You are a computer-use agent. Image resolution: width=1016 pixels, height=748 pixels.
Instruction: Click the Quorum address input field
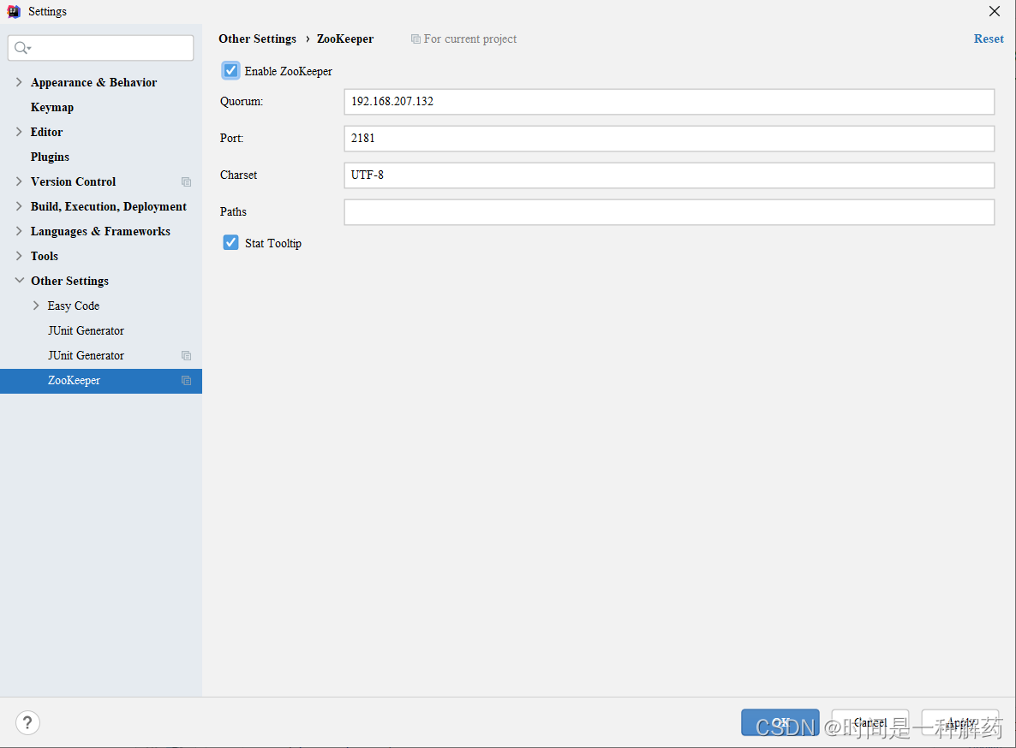tap(669, 102)
